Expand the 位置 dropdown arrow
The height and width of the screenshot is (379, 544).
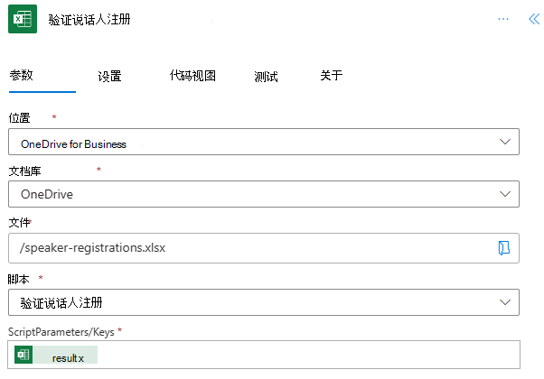[x=505, y=142]
